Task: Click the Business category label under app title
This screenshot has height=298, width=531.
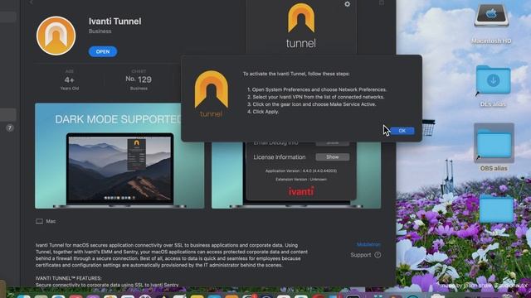Action: 100,31
